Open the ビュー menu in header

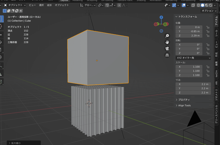pyautogui.click(x=32, y=5)
